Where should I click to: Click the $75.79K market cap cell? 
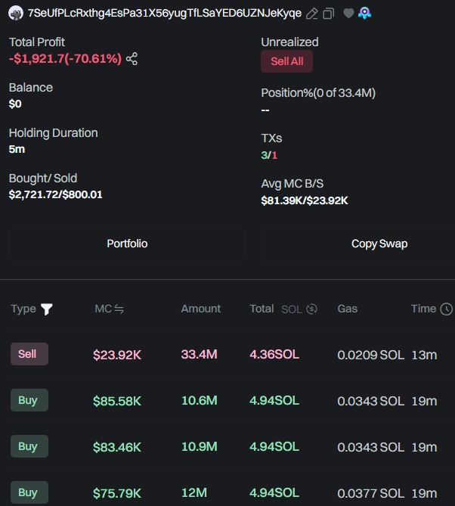point(117,493)
